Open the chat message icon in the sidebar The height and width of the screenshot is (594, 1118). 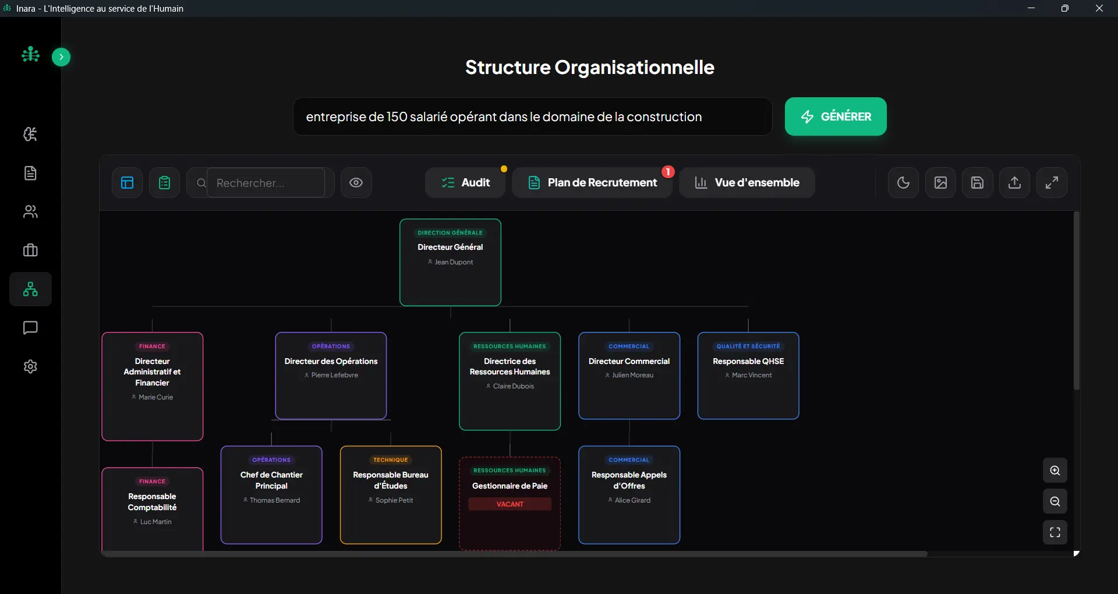coord(30,328)
